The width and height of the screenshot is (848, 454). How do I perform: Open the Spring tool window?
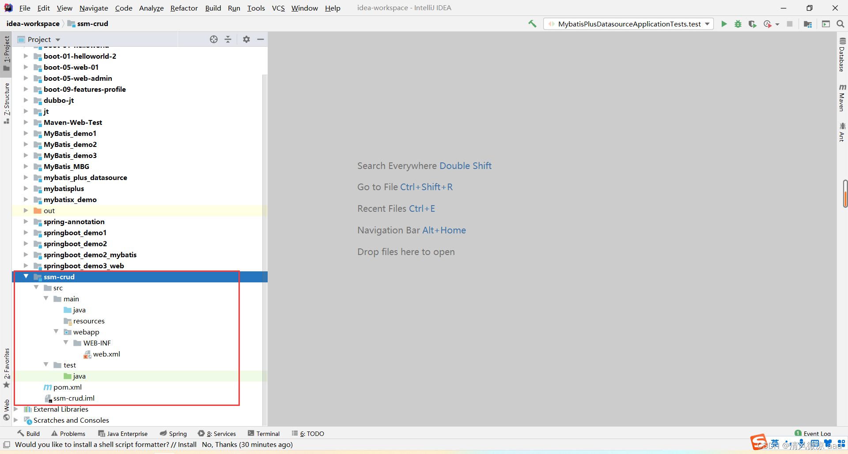(x=173, y=434)
